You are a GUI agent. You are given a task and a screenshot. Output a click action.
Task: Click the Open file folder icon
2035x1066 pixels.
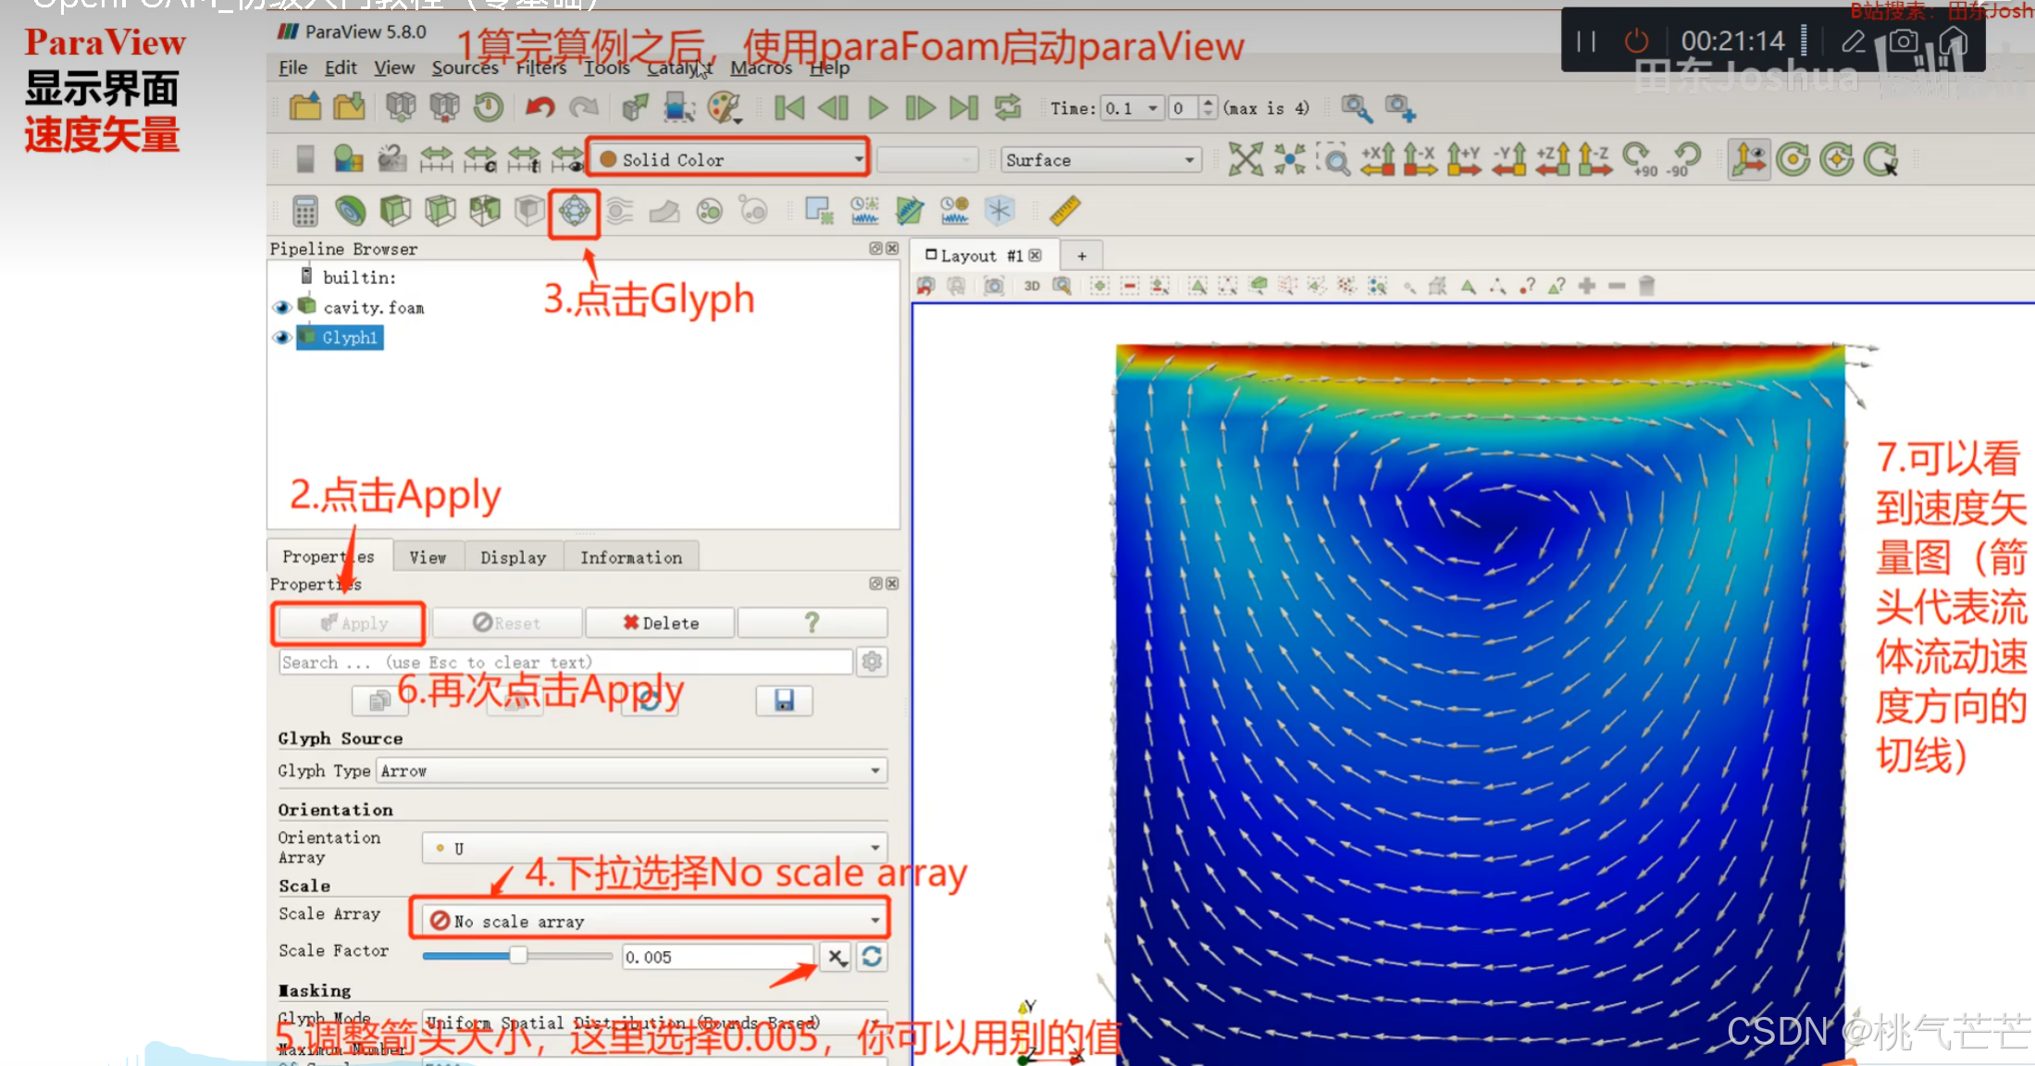tap(304, 108)
